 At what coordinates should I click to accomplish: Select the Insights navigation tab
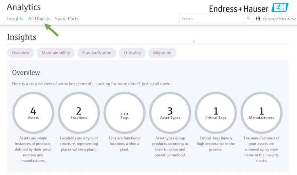coord(15,19)
